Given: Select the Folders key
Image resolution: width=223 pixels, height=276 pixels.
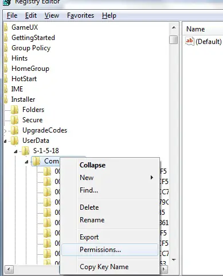Looking at the screenshot, I should [33, 110].
